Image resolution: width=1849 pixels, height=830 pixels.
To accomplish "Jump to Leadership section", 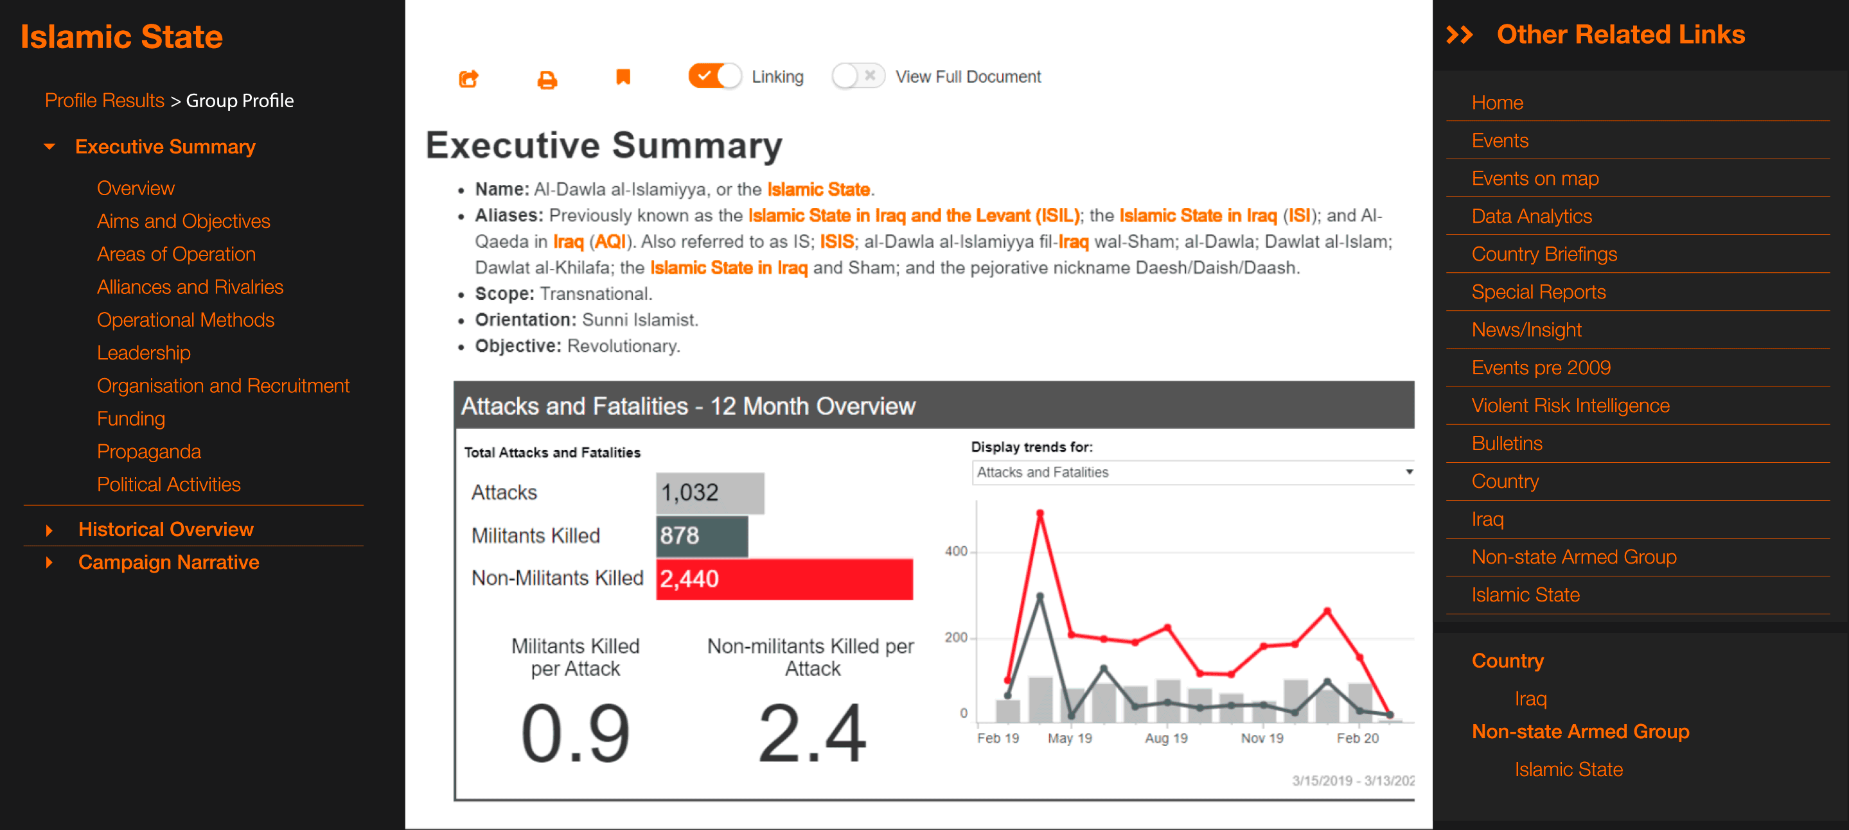I will 143,353.
